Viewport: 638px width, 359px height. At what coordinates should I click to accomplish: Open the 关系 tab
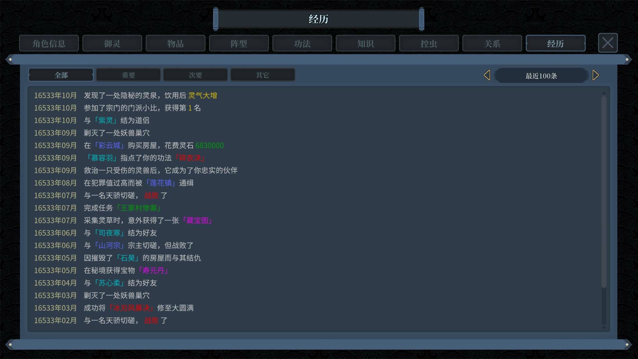(x=492, y=44)
